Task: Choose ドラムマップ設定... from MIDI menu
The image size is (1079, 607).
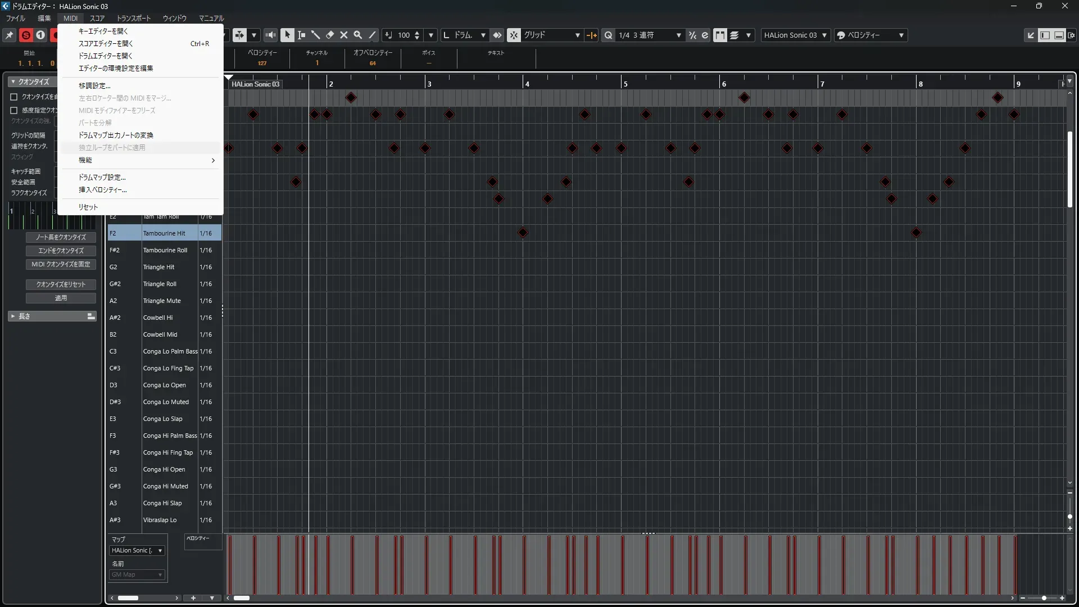Action: coord(102,177)
